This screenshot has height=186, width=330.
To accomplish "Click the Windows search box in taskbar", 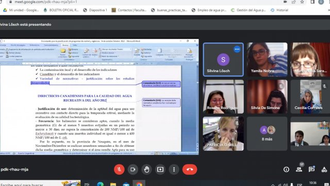I will tap(40, 184).
